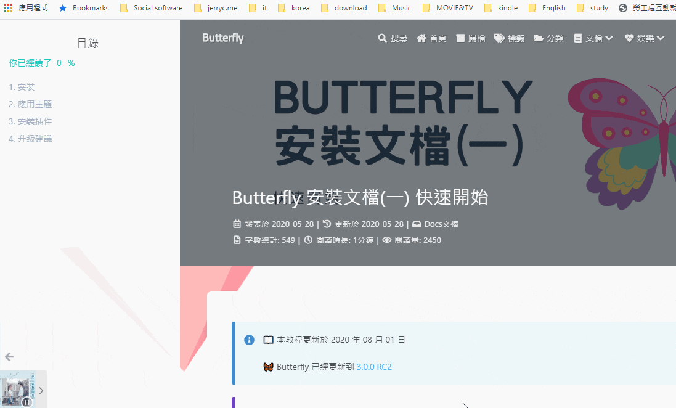The image size is (676, 408).
Task: Open the 3.0.0 RC2 release link
Action: [x=373, y=367]
